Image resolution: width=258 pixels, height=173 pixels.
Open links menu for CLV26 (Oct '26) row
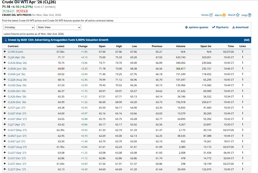(x=243, y=91)
